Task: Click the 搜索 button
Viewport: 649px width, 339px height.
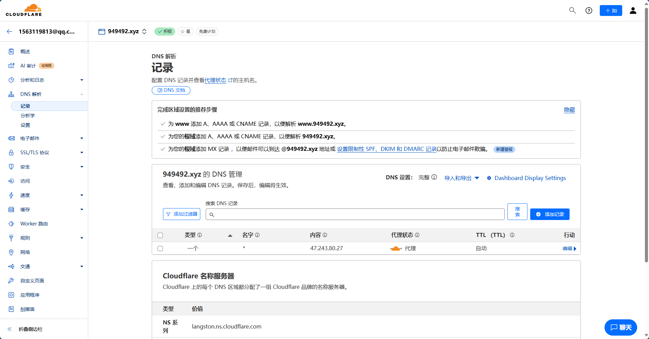Action: pyautogui.click(x=517, y=212)
